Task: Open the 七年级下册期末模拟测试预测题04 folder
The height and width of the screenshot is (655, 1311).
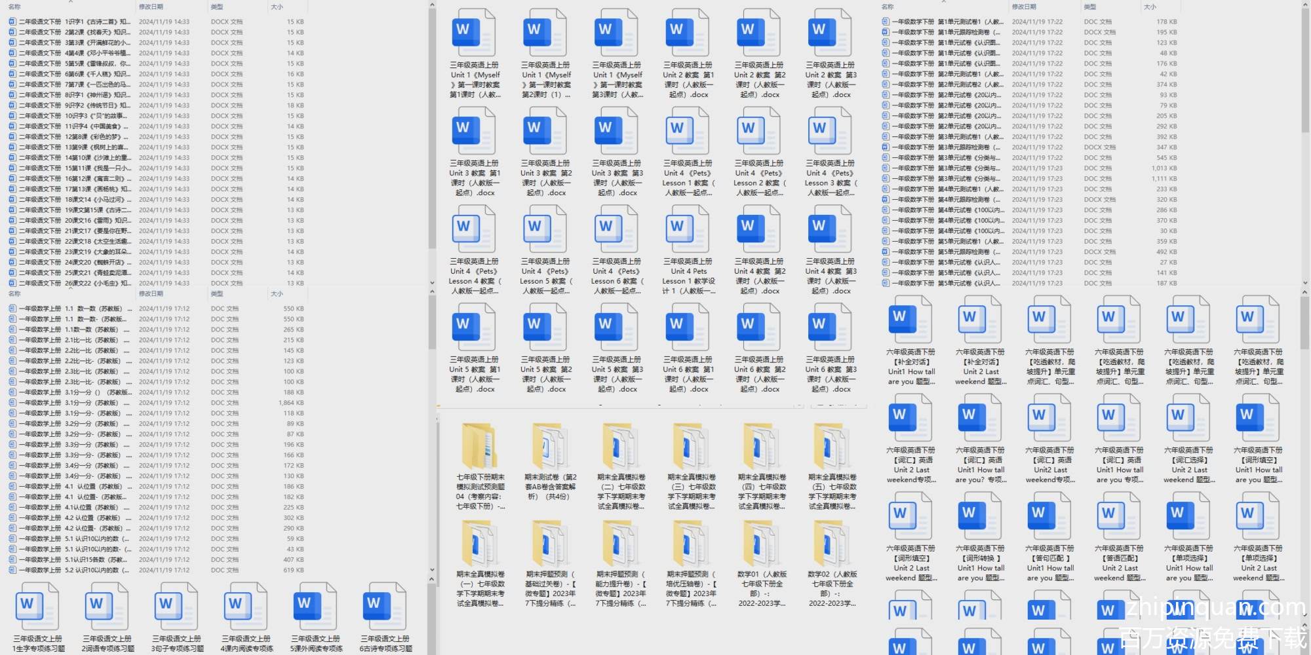Action: pyautogui.click(x=479, y=446)
